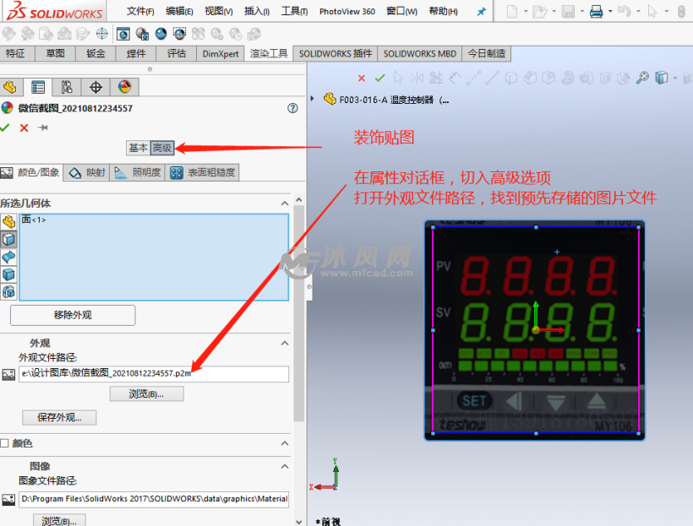Viewport: 693px width, 526px height.
Task: Expand the F003-016-A flyout tree arrow
Action: coord(313,99)
